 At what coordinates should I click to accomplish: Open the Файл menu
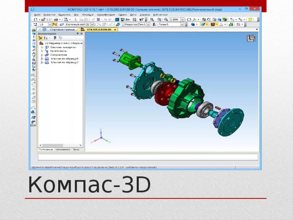(37, 15)
